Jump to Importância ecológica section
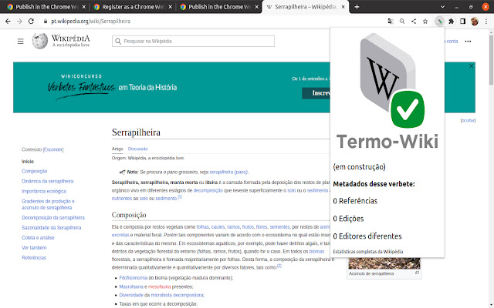494x308 pixels. point(44,192)
